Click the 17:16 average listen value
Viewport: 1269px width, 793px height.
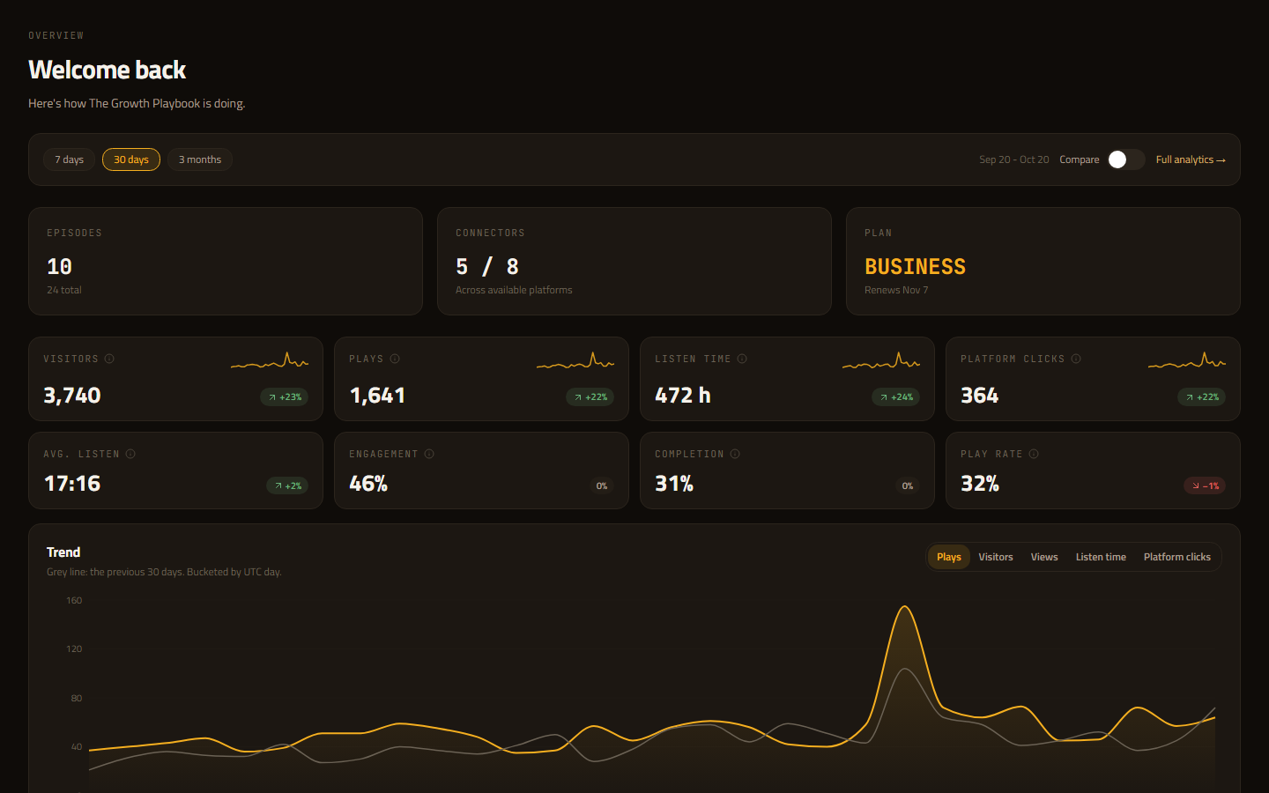pos(72,484)
